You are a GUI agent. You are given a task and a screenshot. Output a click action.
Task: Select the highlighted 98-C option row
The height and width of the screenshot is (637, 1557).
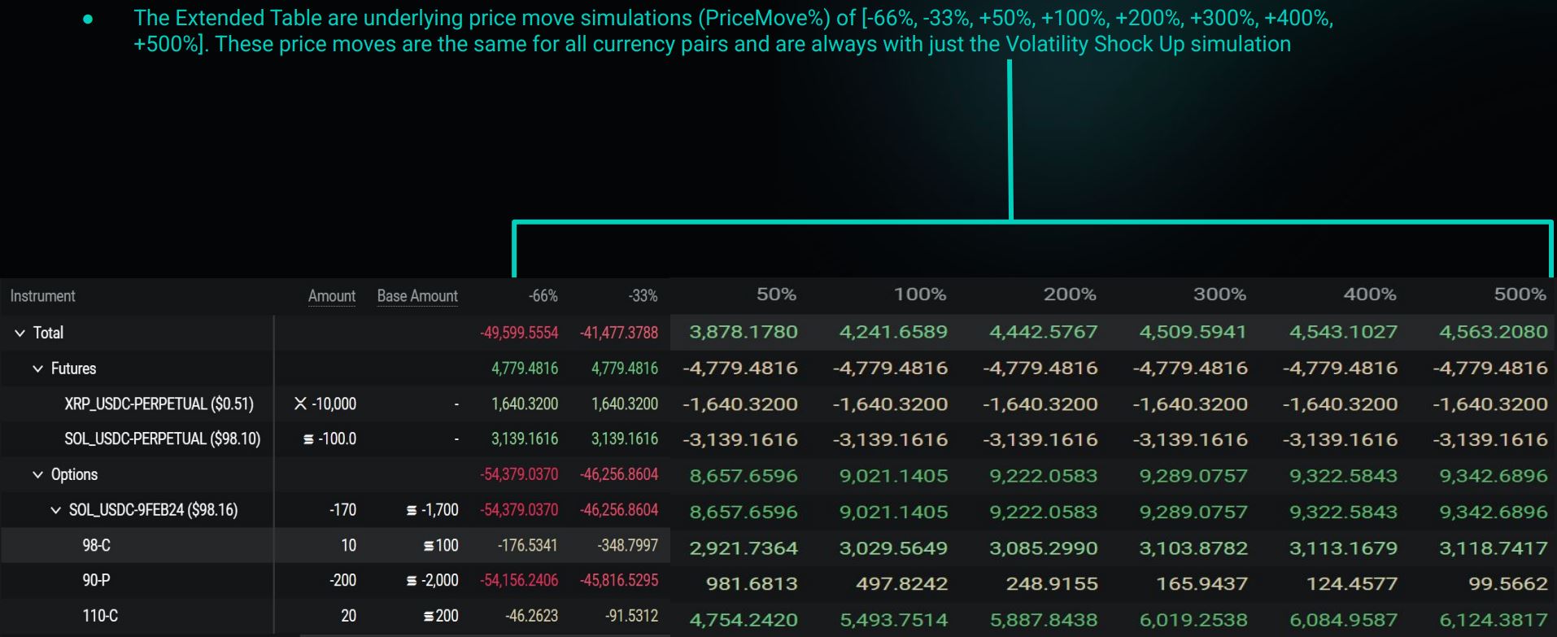98,545
